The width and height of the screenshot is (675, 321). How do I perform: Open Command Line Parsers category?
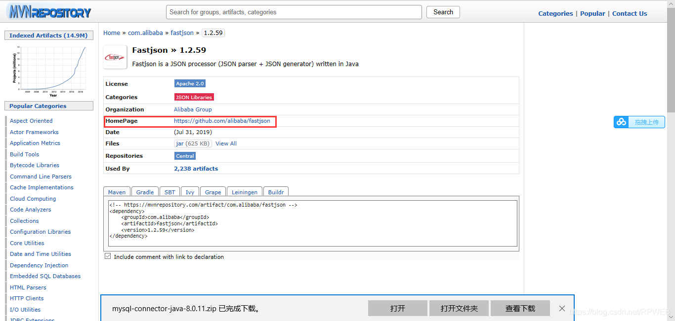pyautogui.click(x=41, y=177)
